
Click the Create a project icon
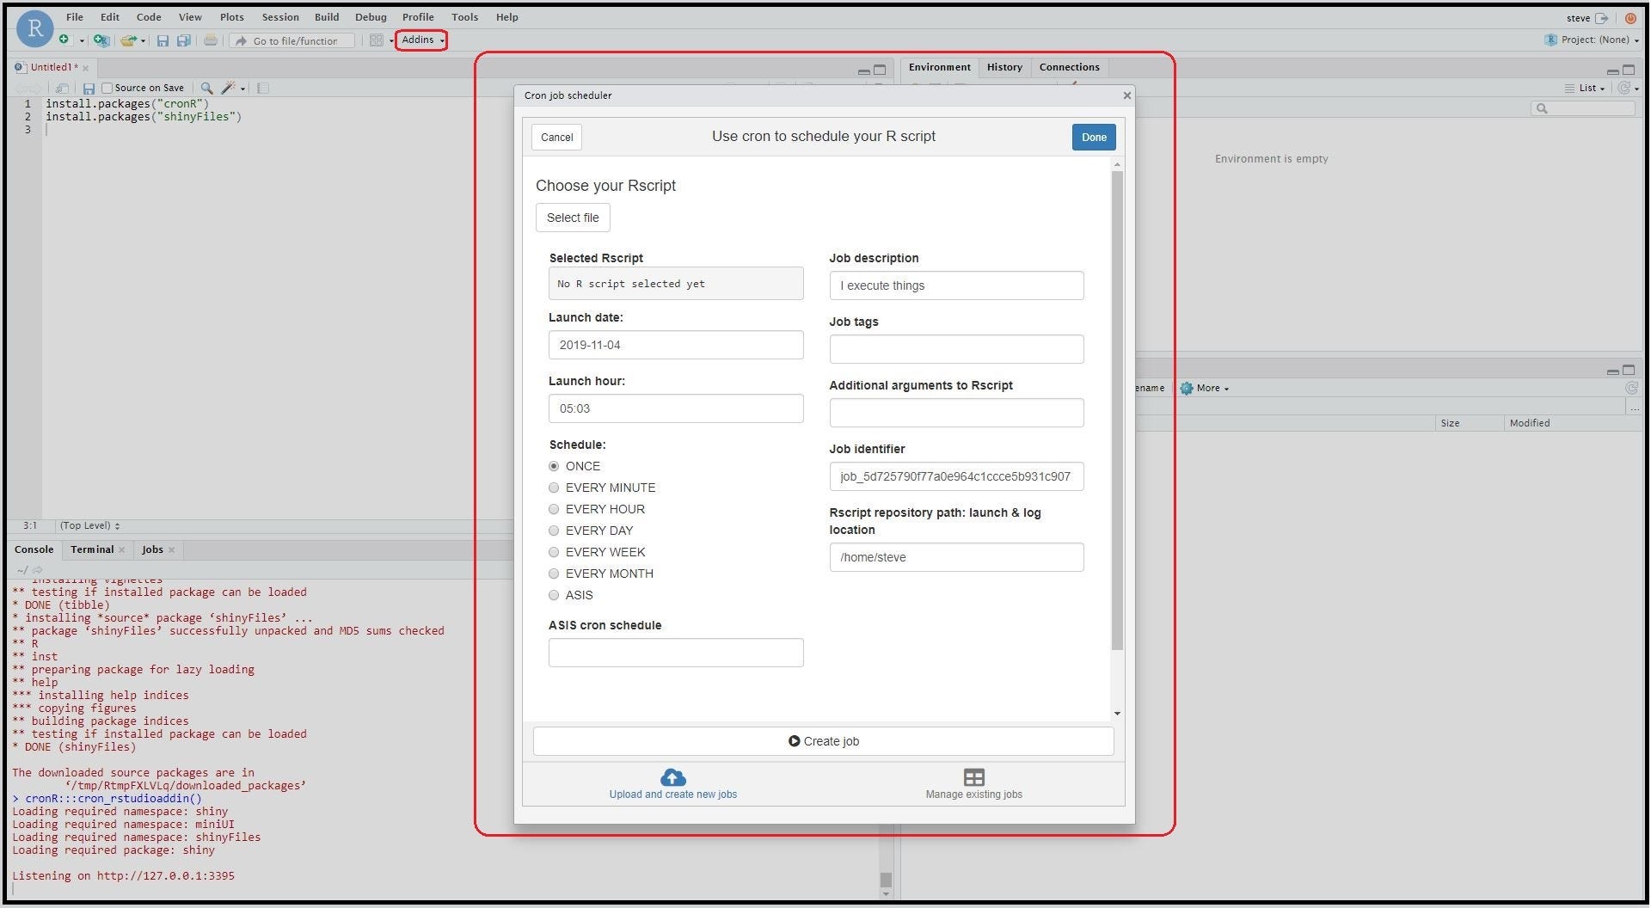101,40
